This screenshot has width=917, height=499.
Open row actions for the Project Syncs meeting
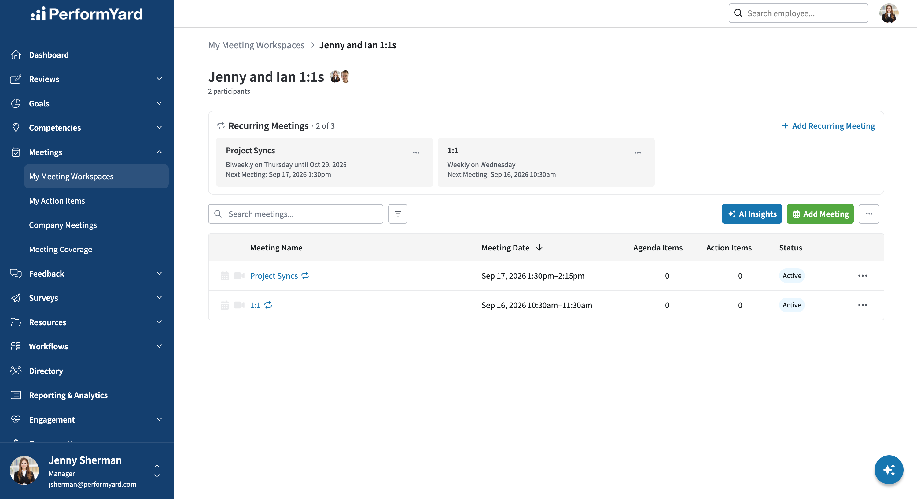863,276
